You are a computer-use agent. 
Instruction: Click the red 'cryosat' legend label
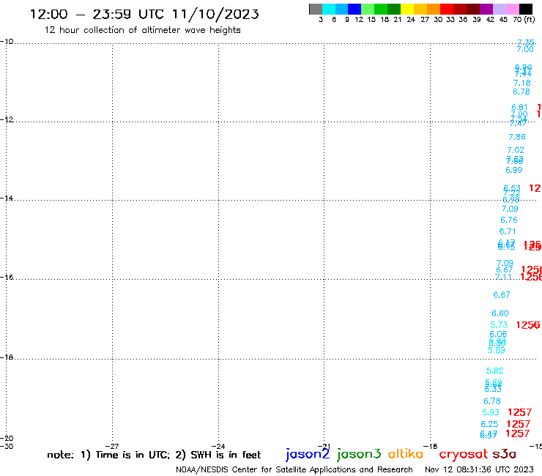pyautogui.click(x=463, y=454)
